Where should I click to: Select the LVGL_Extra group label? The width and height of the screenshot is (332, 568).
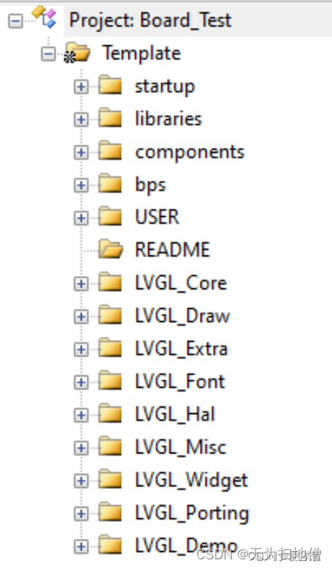click(x=182, y=349)
